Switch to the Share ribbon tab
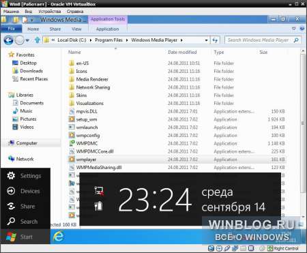The width and height of the screenshot is (307, 253). (55, 29)
